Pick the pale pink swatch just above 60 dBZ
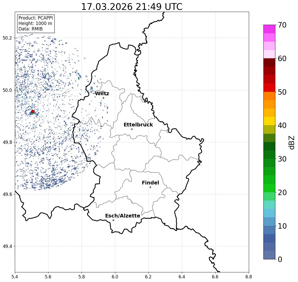The image size is (298, 282). pyautogui.click(x=269, y=54)
